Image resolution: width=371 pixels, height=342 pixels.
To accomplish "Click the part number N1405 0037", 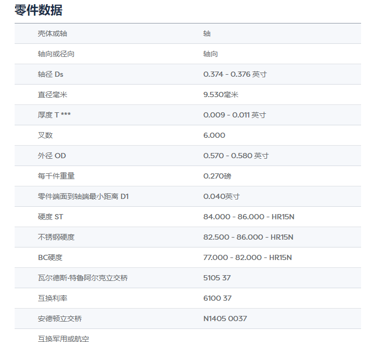I will tap(225, 319).
